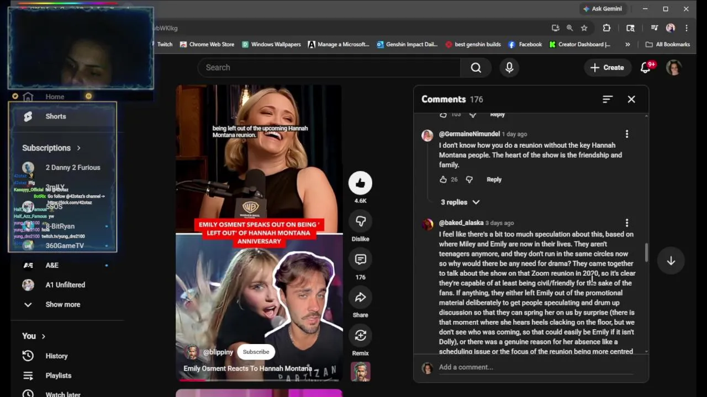This screenshot has height=397, width=707.
Task: Close the Comments panel
Action: (631, 99)
